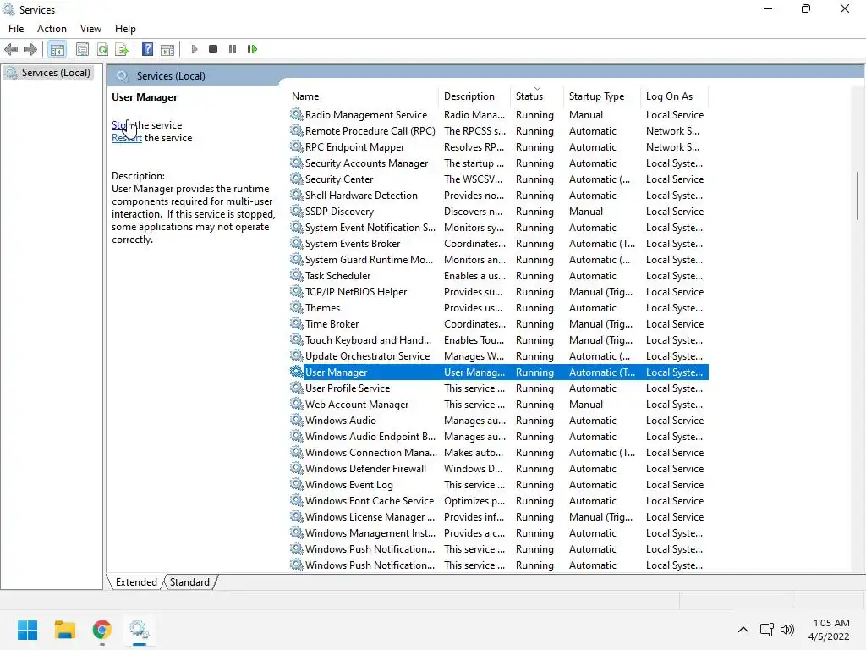Open the volume speaker tray icon

(787, 630)
